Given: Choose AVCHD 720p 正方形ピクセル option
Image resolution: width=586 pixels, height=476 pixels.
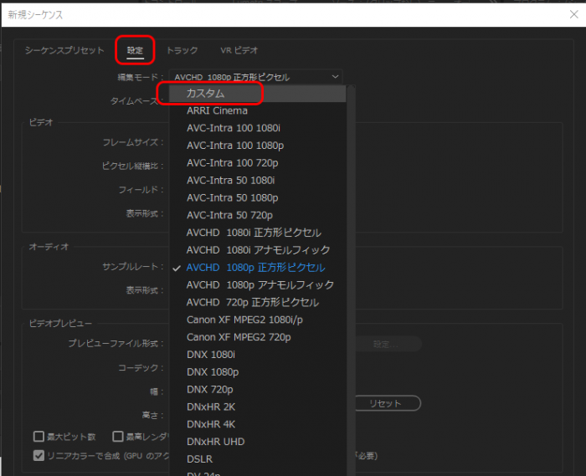Looking at the screenshot, I should coord(257,302).
